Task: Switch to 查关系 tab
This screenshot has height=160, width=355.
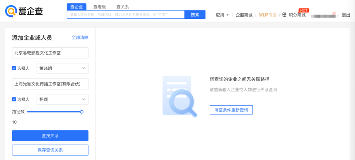Action: pyautogui.click(x=123, y=7)
